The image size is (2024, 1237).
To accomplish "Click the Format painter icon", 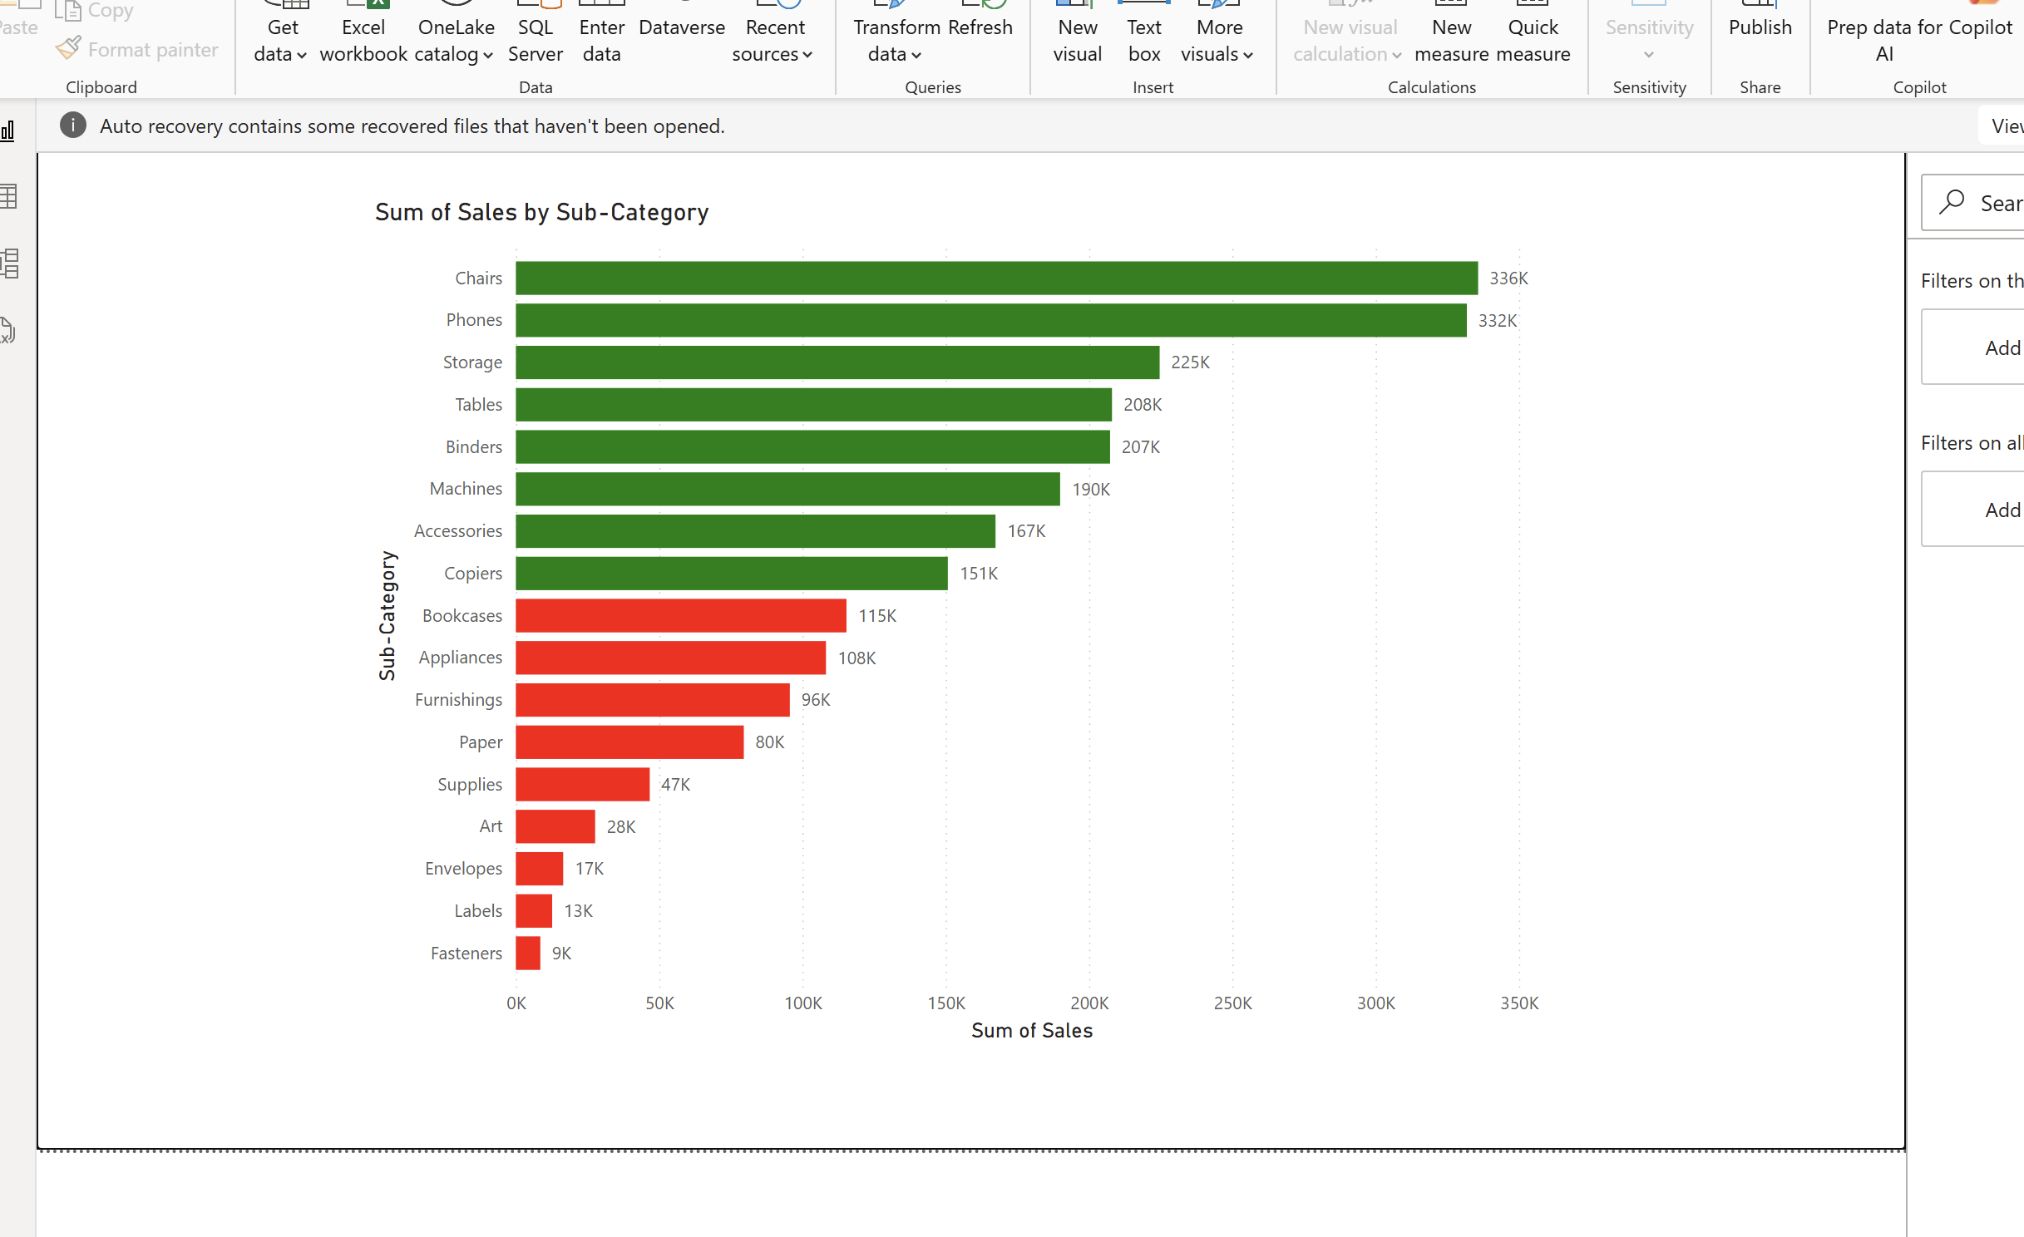I will pos(68,48).
